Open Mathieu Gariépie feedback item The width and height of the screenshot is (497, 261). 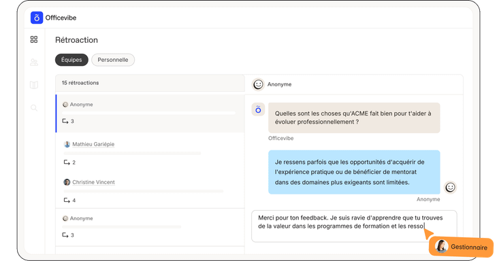[x=150, y=153]
